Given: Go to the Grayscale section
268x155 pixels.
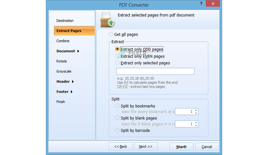Looking at the screenshot, I should pyautogui.click(x=64, y=71).
